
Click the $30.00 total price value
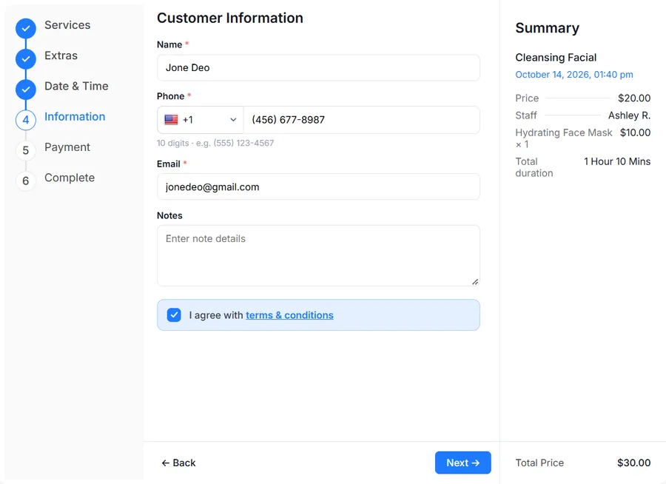coord(633,463)
